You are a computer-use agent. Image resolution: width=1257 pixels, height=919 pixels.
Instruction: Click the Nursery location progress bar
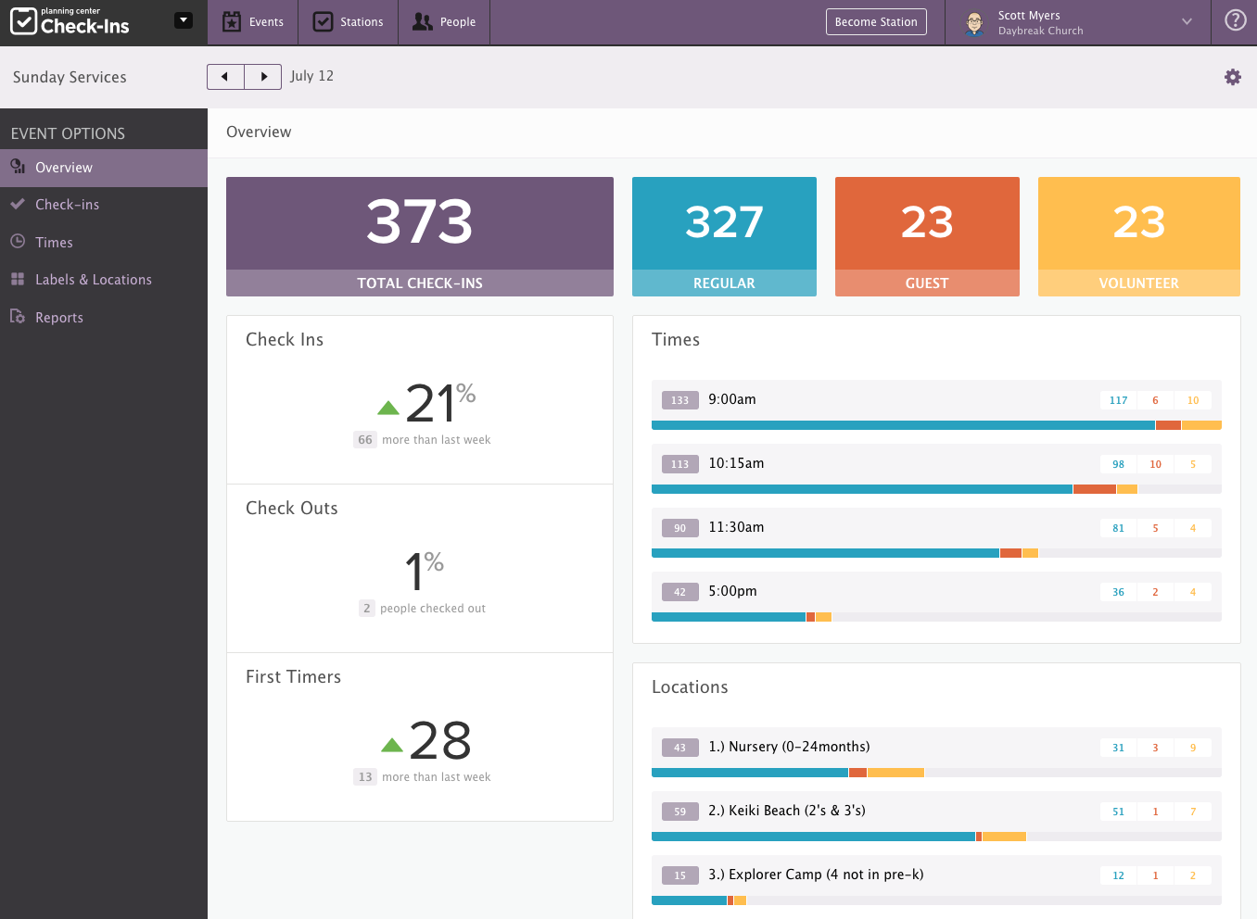936,773
